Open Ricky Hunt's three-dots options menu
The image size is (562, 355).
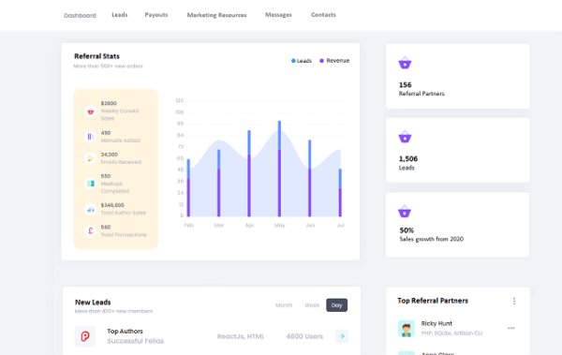[511, 328]
